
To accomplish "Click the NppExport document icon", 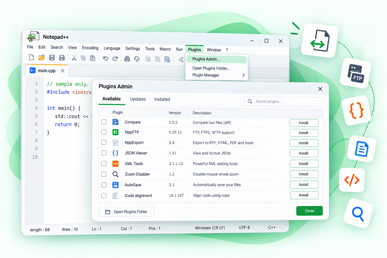I will tap(115, 143).
